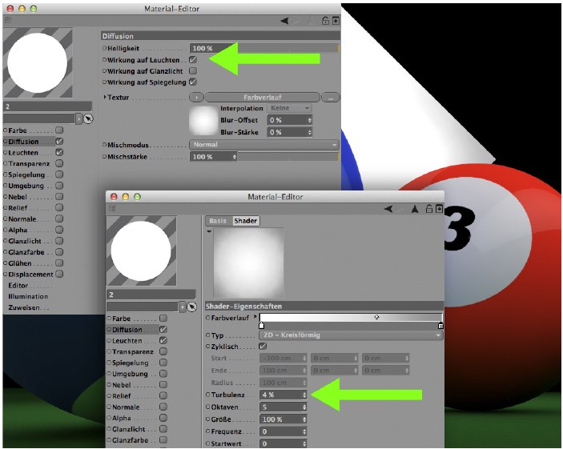Open layer dropdown arrow in rear editor

pyautogui.click(x=79, y=118)
